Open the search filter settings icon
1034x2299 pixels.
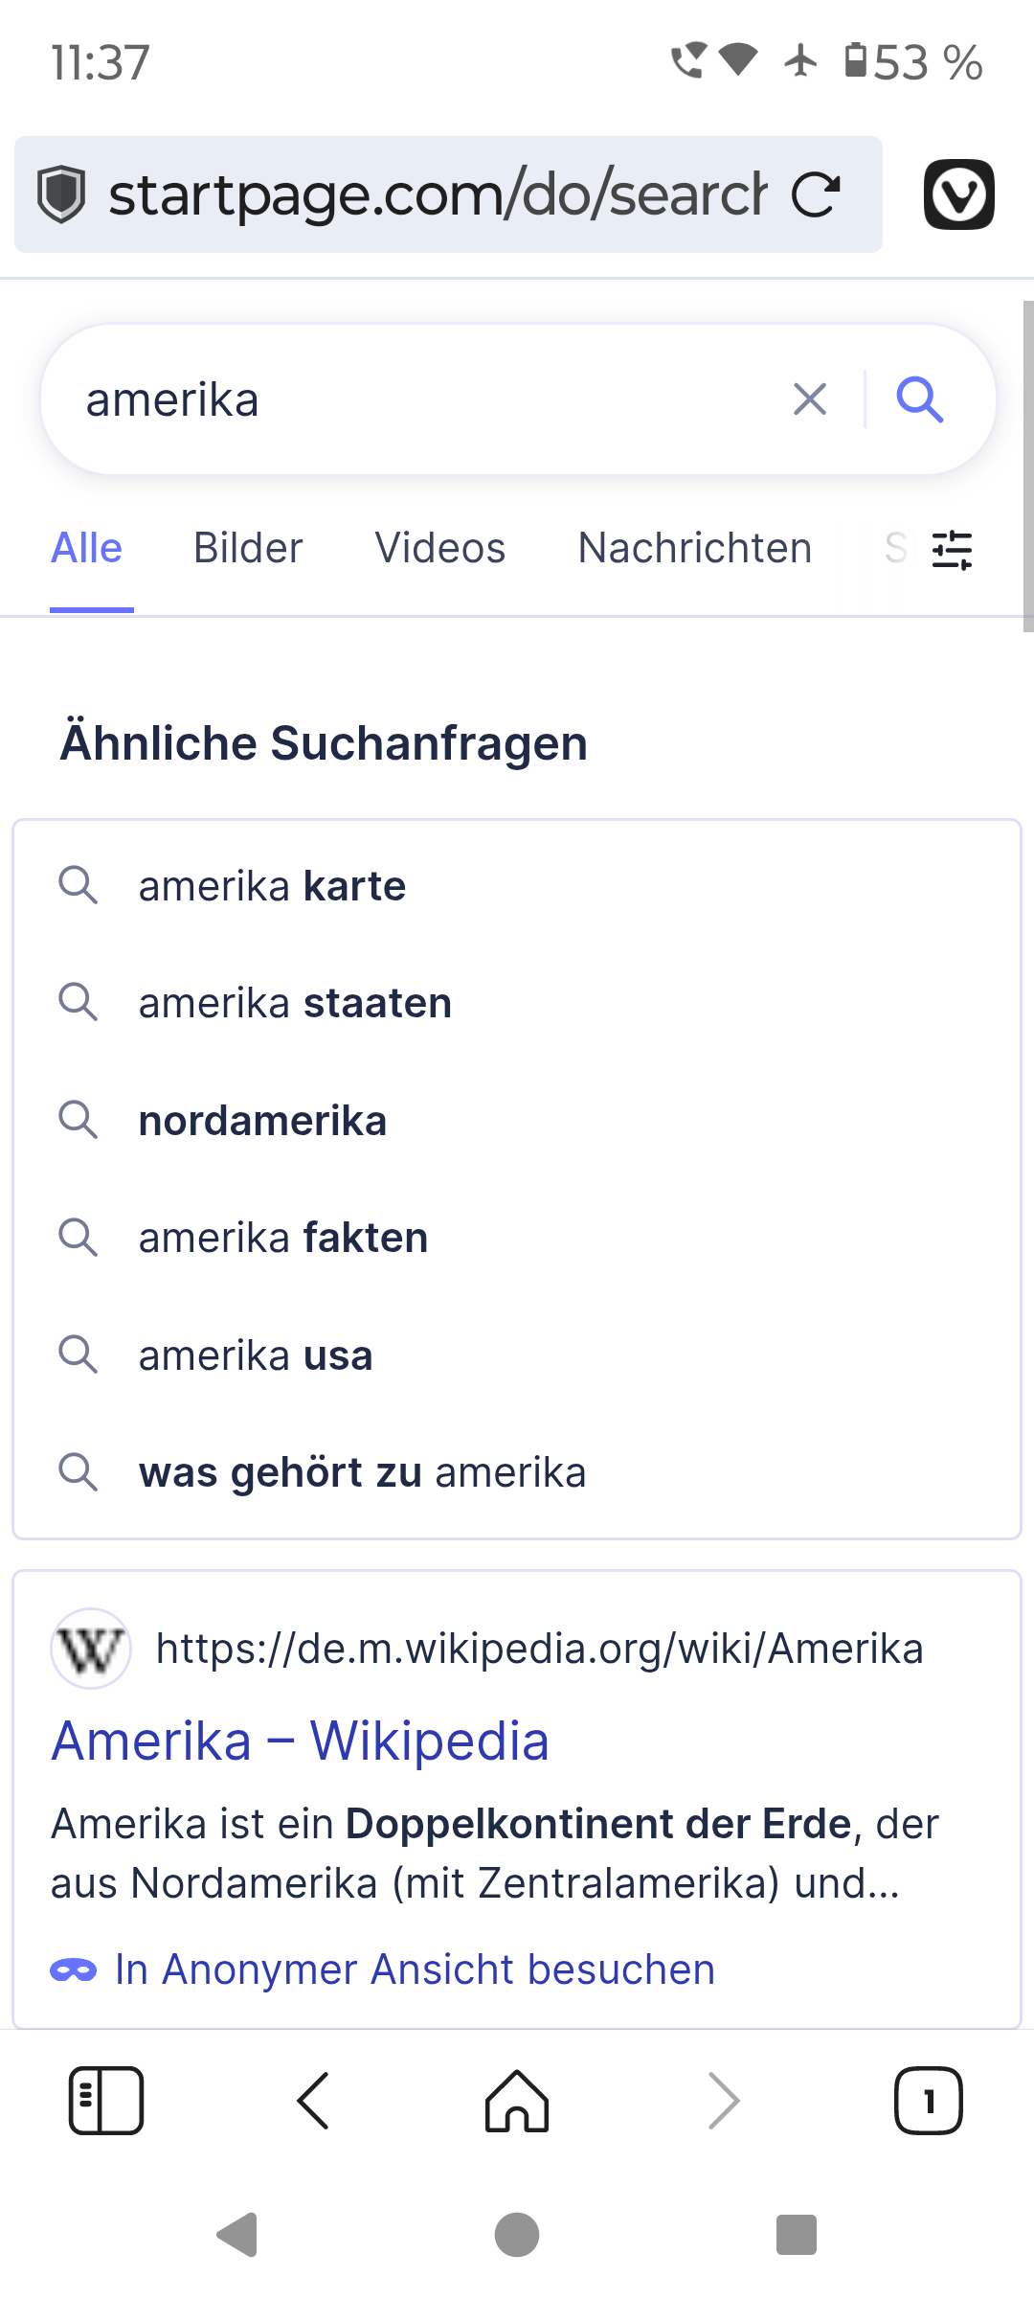click(952, 550)
